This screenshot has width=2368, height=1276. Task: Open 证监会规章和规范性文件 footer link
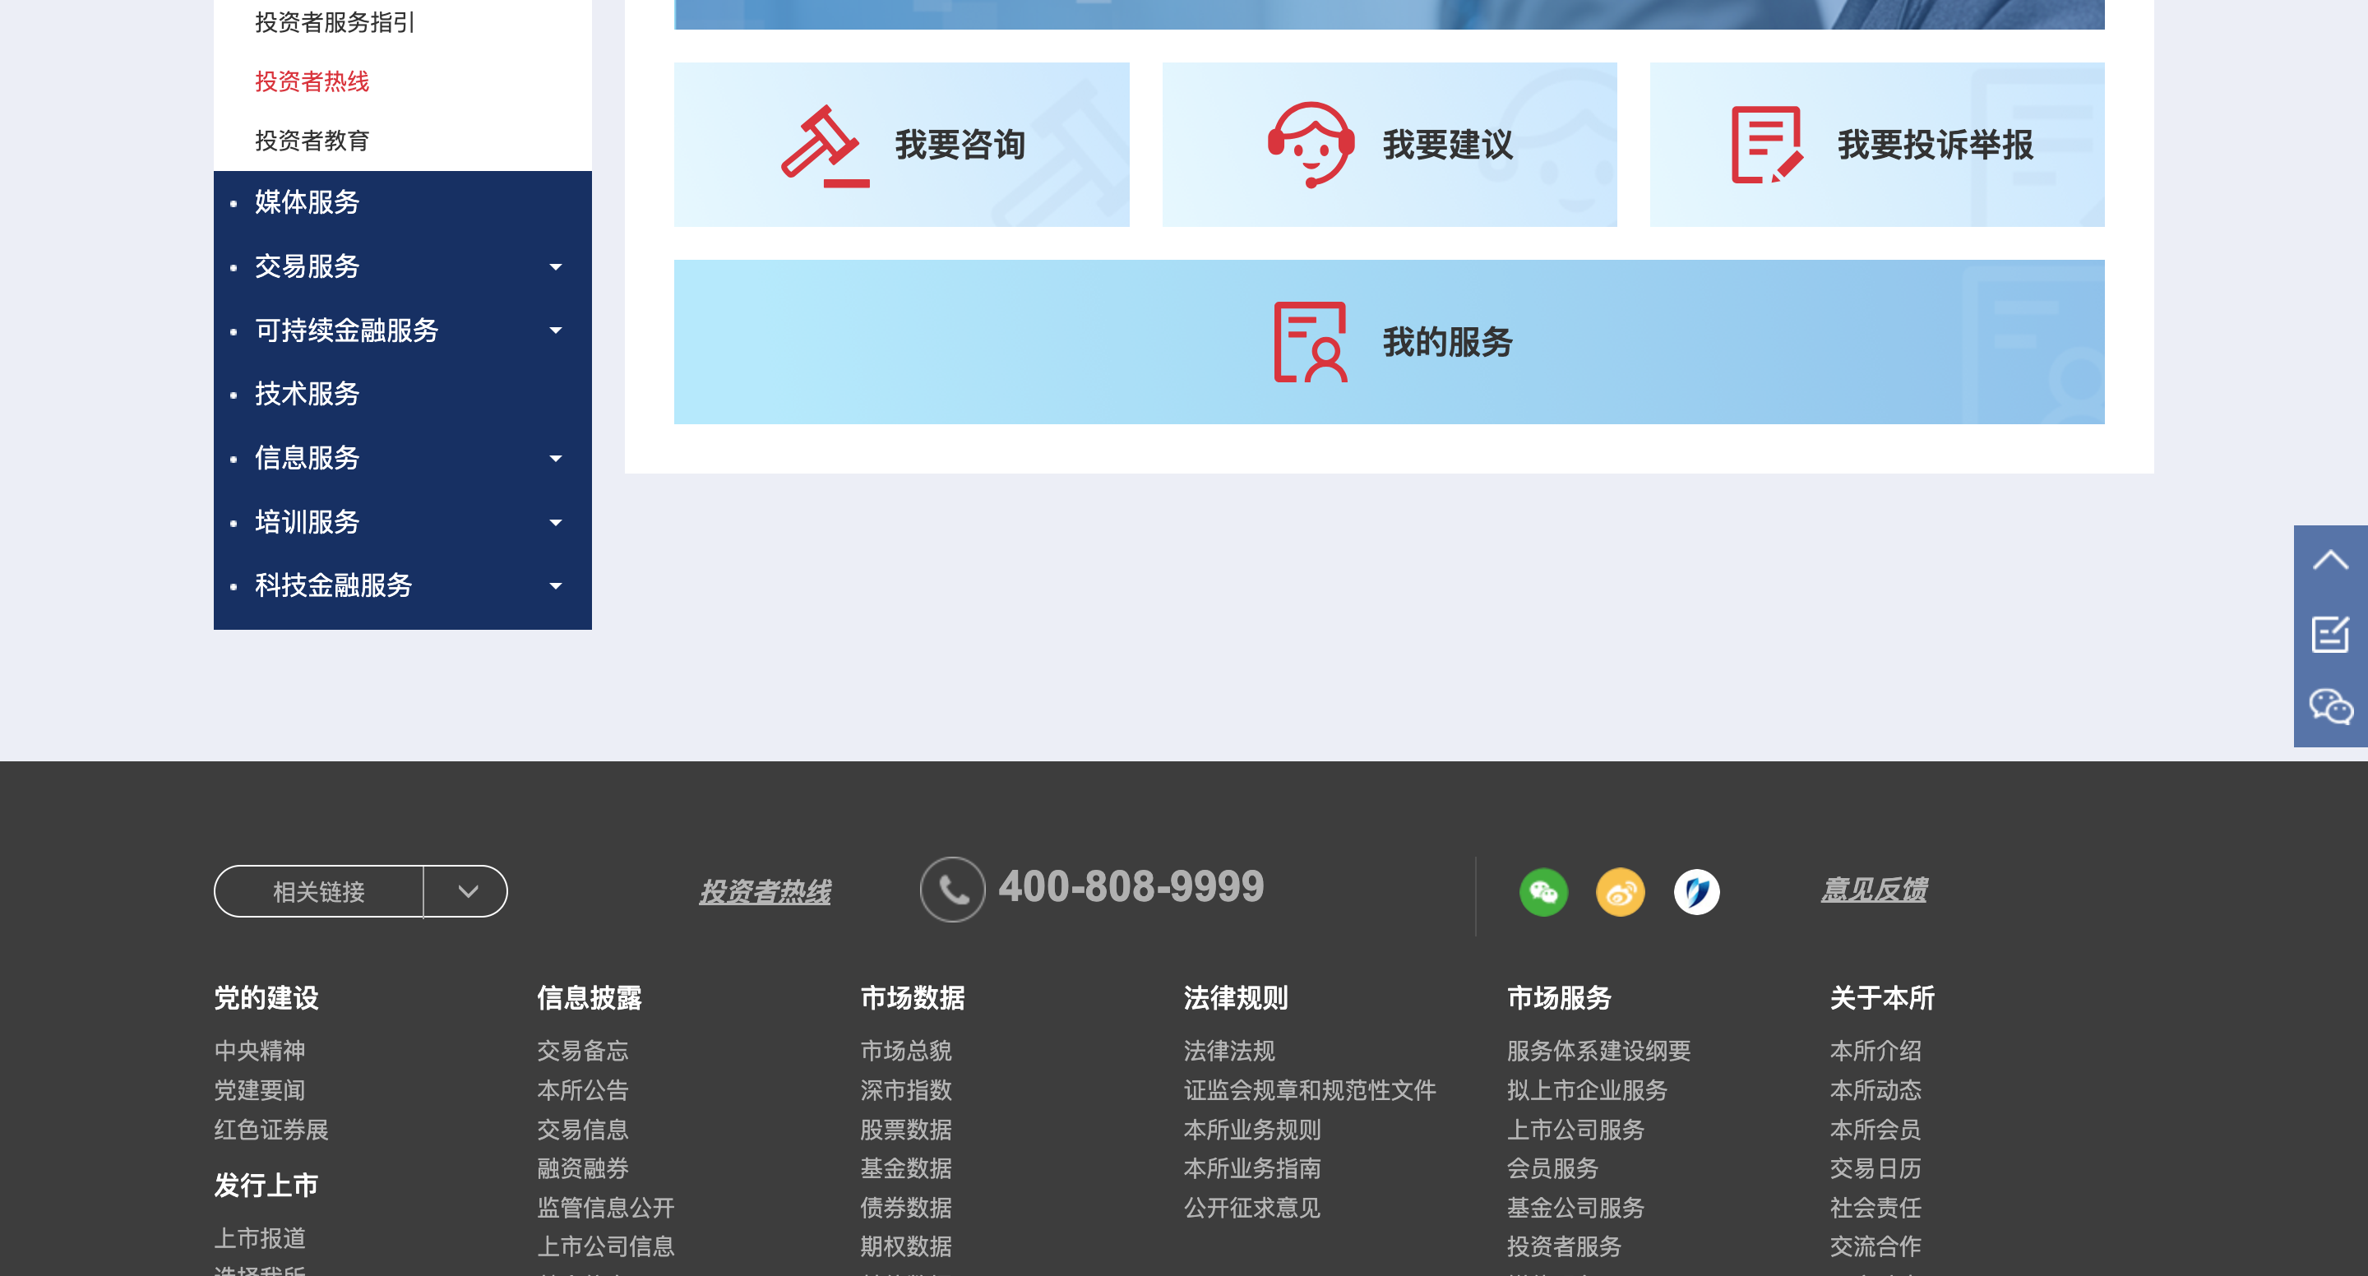point(1309,1090)
